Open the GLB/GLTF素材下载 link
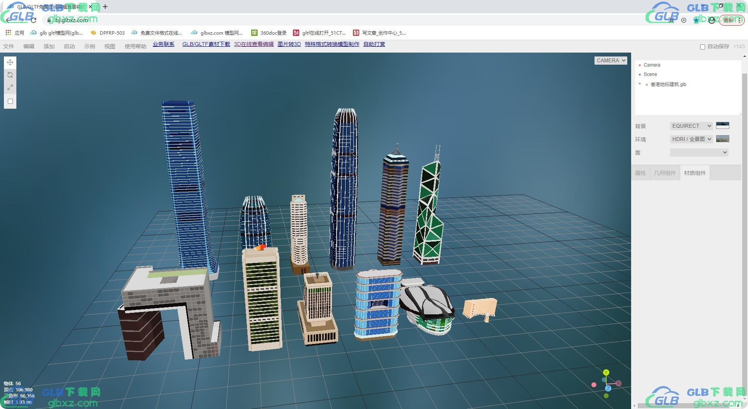 (x=206, y=44)
